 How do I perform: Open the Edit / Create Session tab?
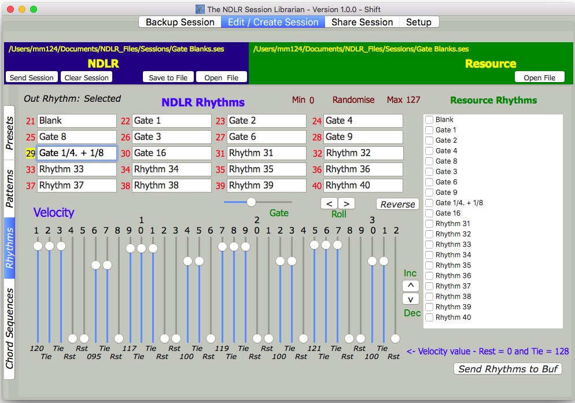coord(273,22)
